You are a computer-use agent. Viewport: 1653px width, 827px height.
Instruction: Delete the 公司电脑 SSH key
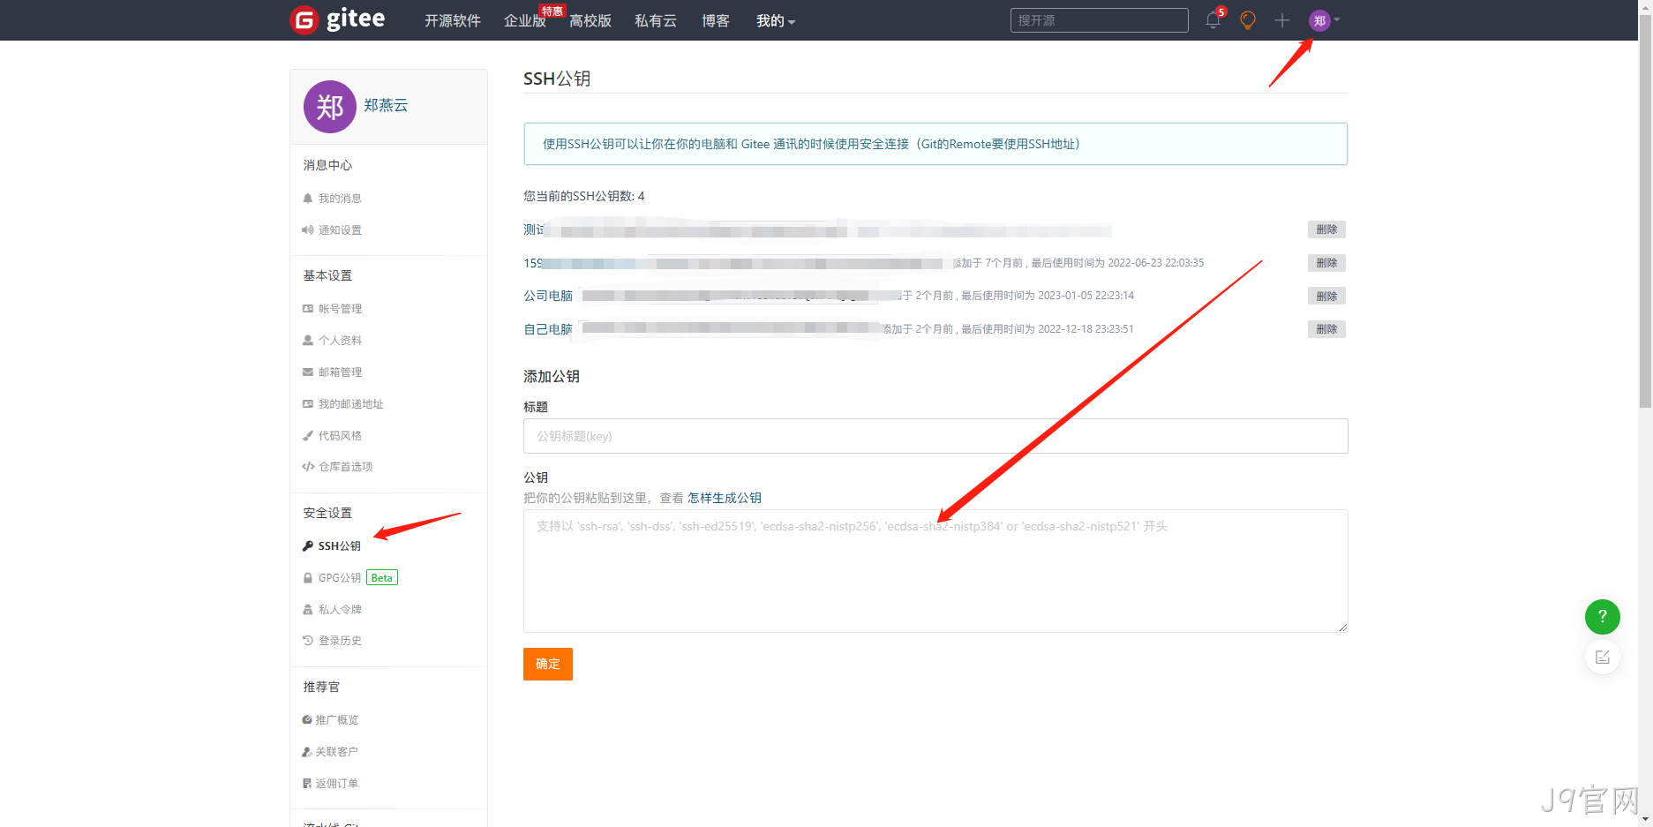1326,296
